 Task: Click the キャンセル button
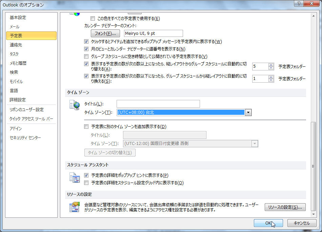pyautogui.click(x=302, y=223)
